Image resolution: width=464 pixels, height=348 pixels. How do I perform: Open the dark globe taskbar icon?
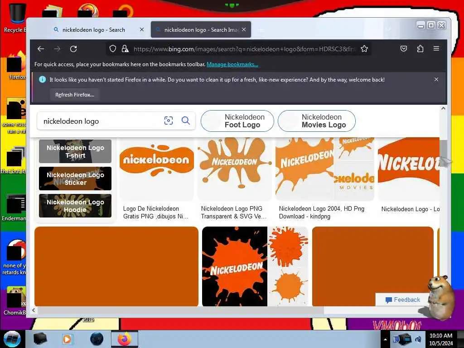point(97,339)
